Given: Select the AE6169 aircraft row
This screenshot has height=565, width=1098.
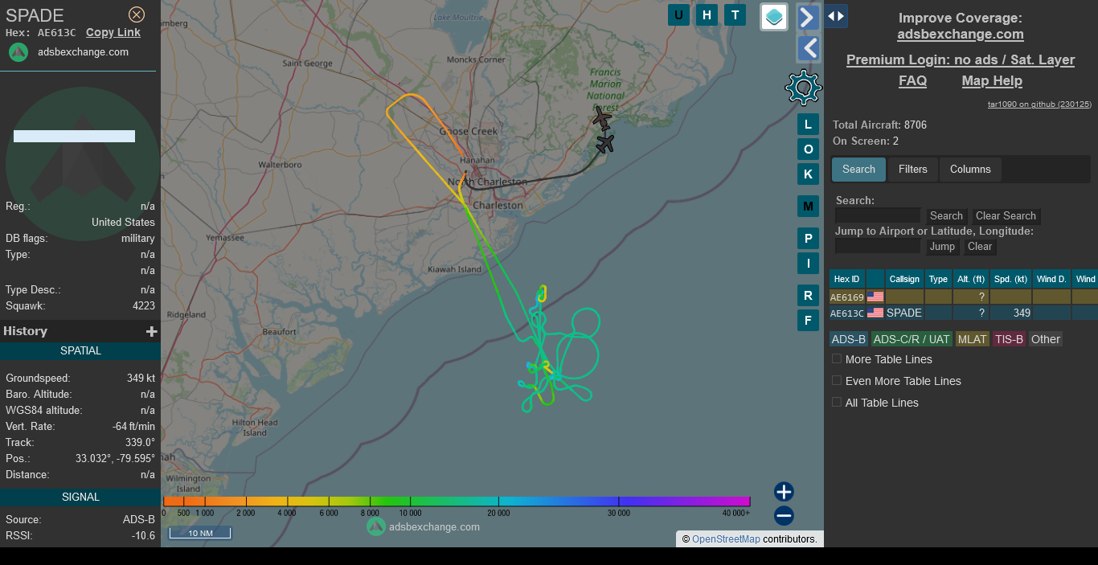Looking at the screenshot, I should (964, 297).
